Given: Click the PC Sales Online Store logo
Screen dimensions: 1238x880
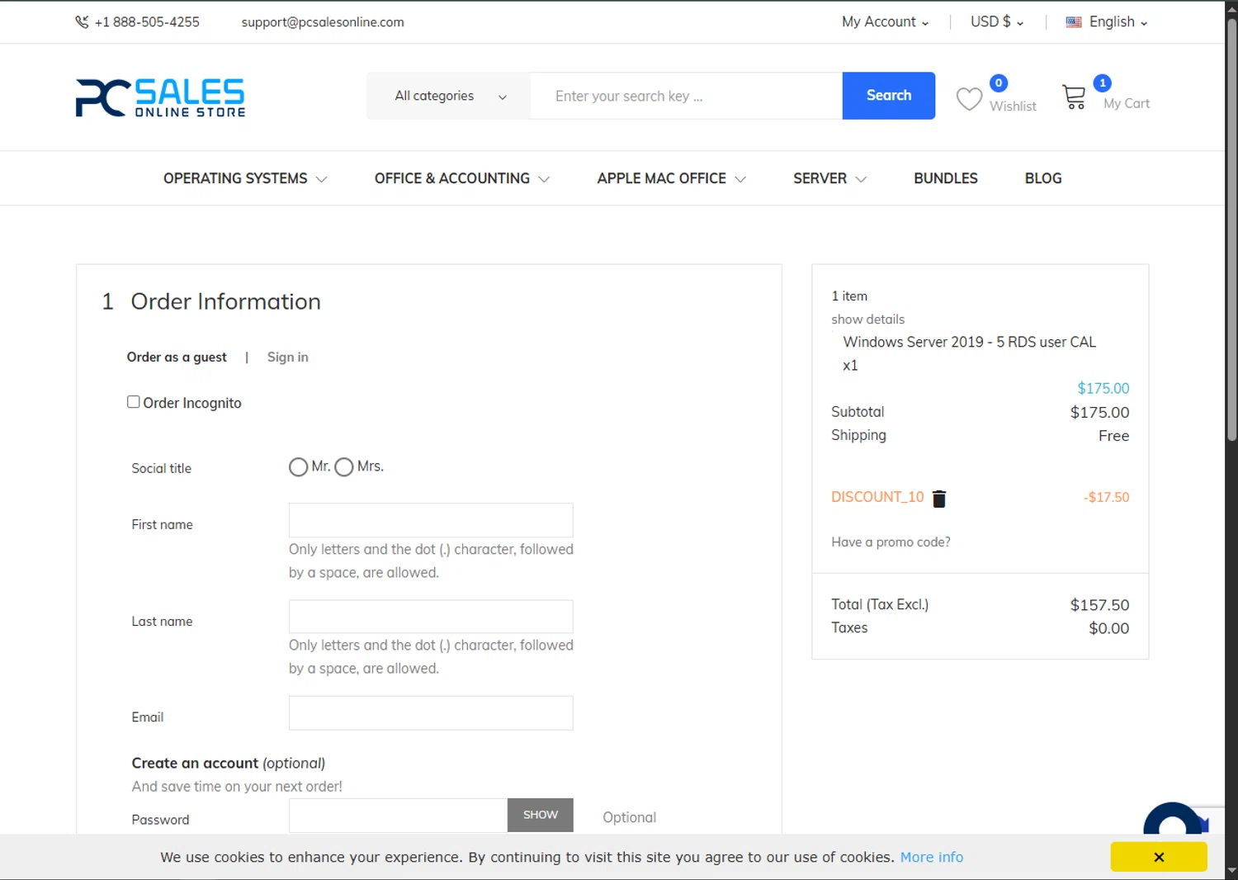Looking at the screenshot, I should (160, 97).
